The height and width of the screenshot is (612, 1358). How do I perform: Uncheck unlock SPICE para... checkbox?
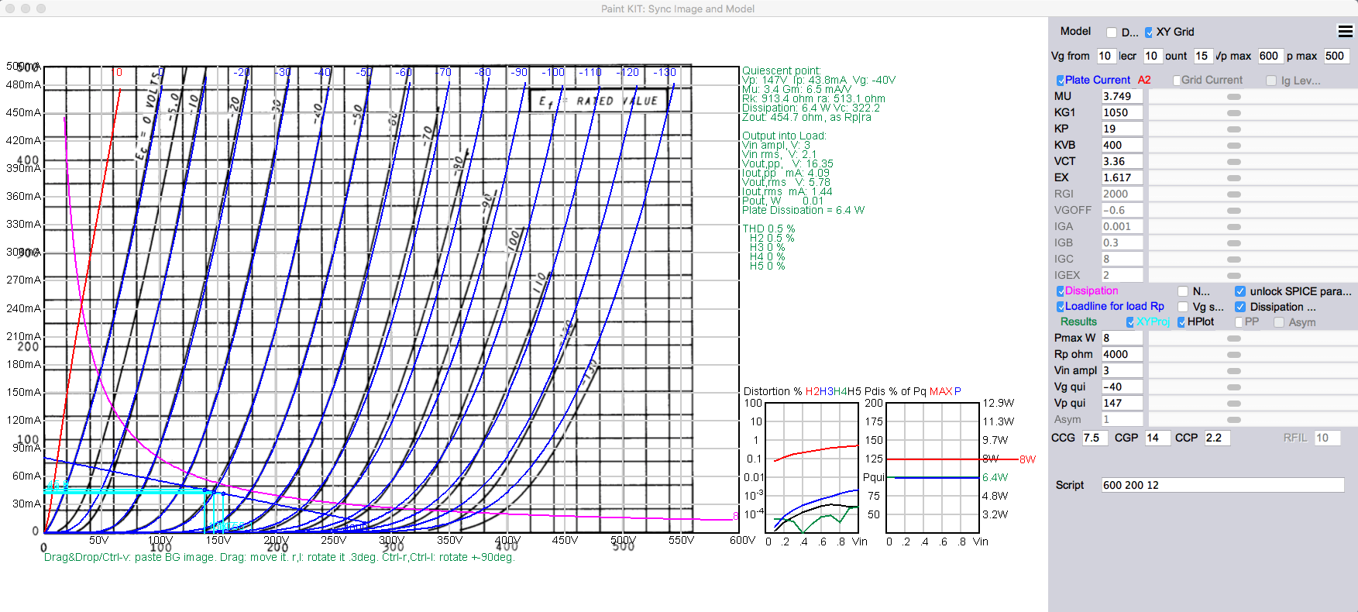pyautogui.click(x=1240, y=291)
